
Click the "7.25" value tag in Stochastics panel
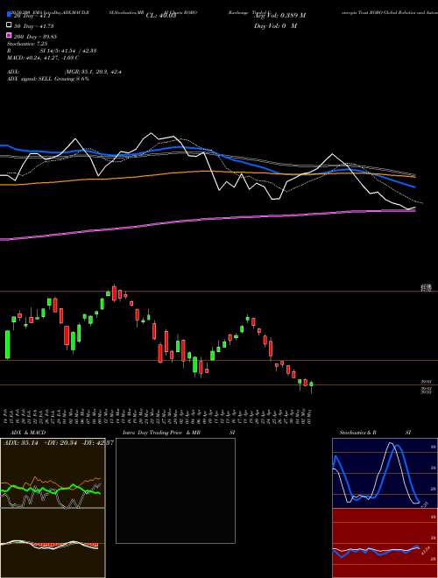tap(424, 504)
